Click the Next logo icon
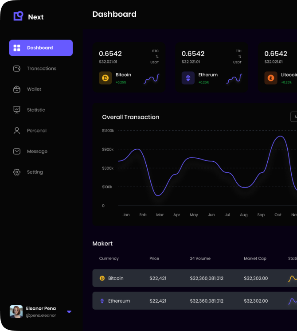297x331 pixels. point(18,16)
